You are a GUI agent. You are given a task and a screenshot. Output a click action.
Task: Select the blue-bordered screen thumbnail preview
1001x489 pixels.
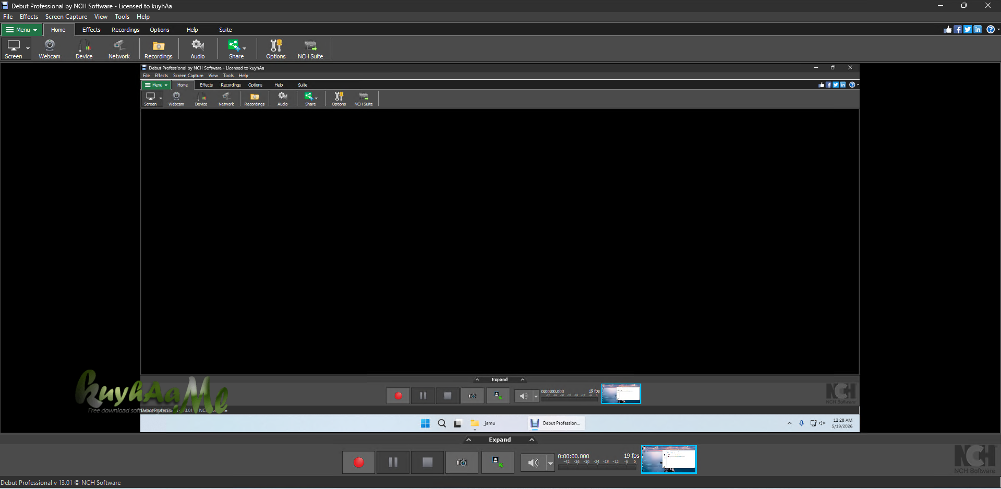tap(669, 460)
